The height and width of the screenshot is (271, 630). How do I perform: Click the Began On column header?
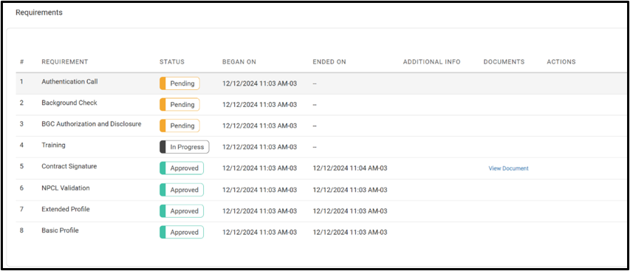pyautogui.click(x=239, y=62)
